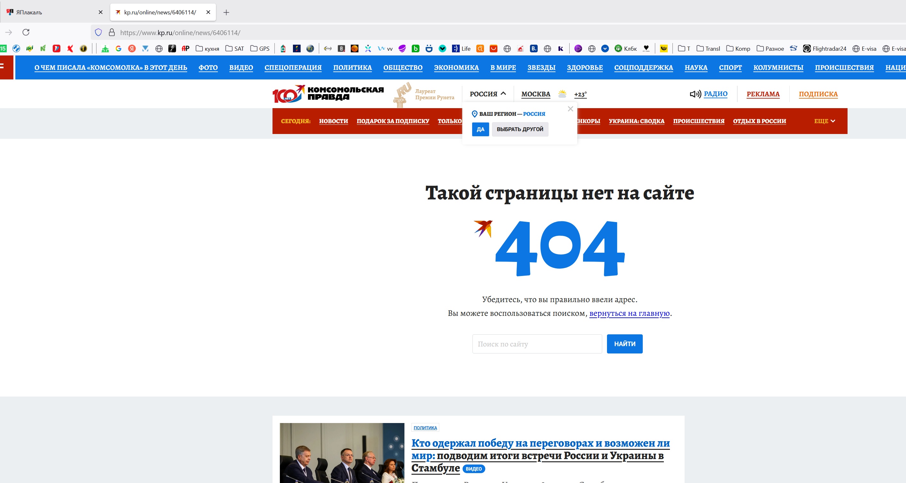Open a new browser tab with the plus

[226, 12]
